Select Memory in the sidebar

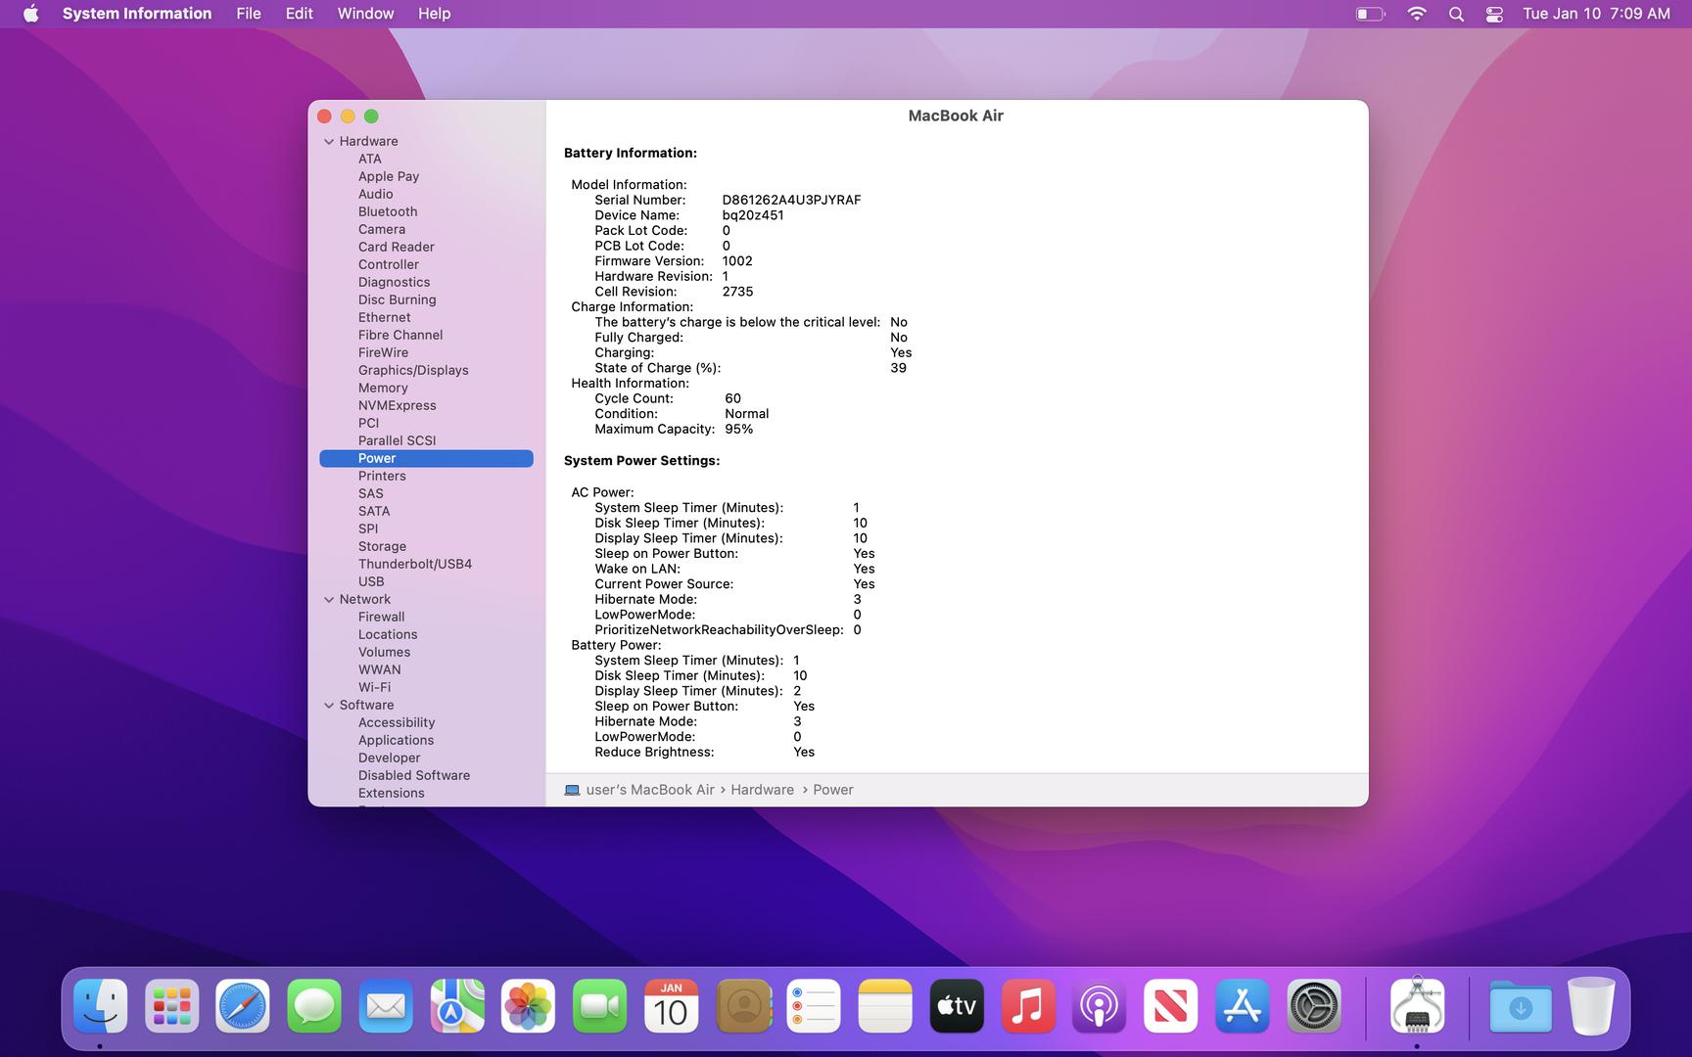pos(383,388)
